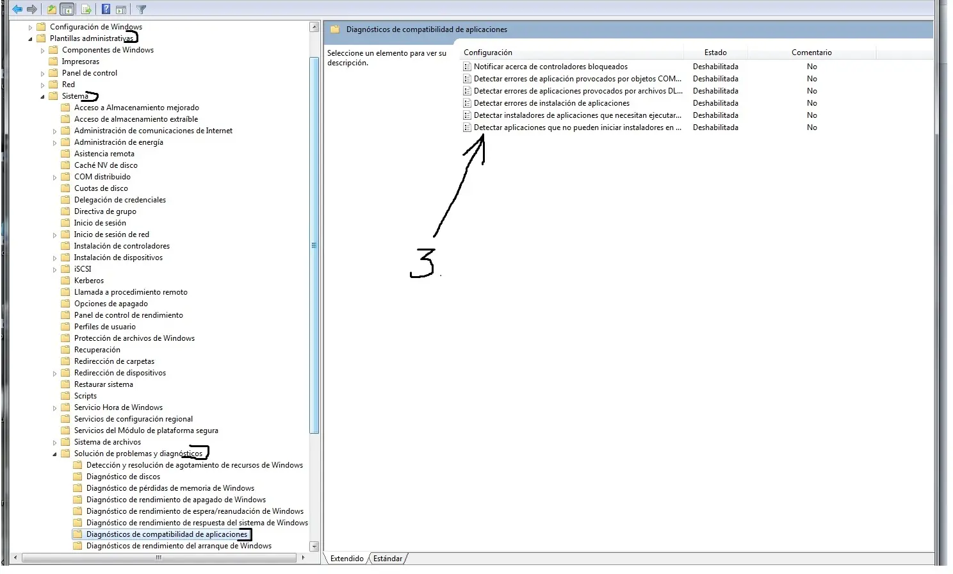
Task: Click the tree horizontal scrollbar right arrow
Action: [304, 557]
